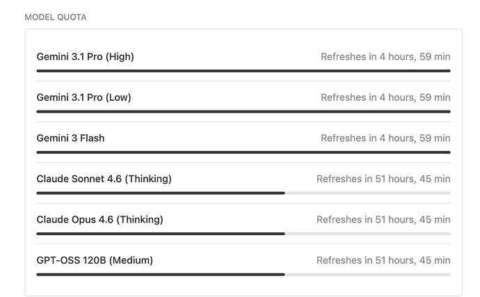
Task: Select Claude Opus 4.6 (Thinking) label
Action: 99,220
